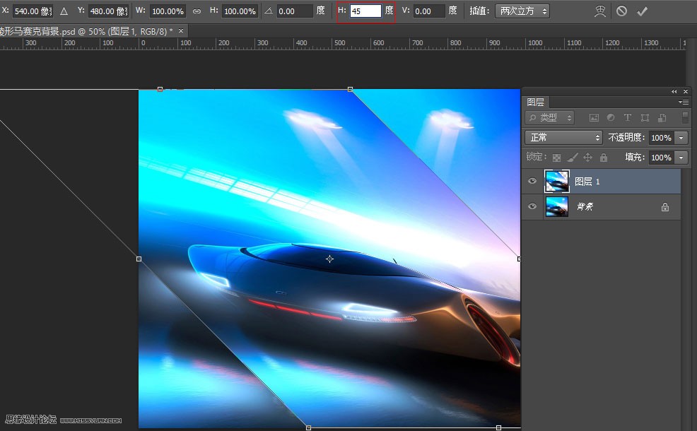
Task: Edit the opacity 不透明度 value field
Action: pos(661,138)
